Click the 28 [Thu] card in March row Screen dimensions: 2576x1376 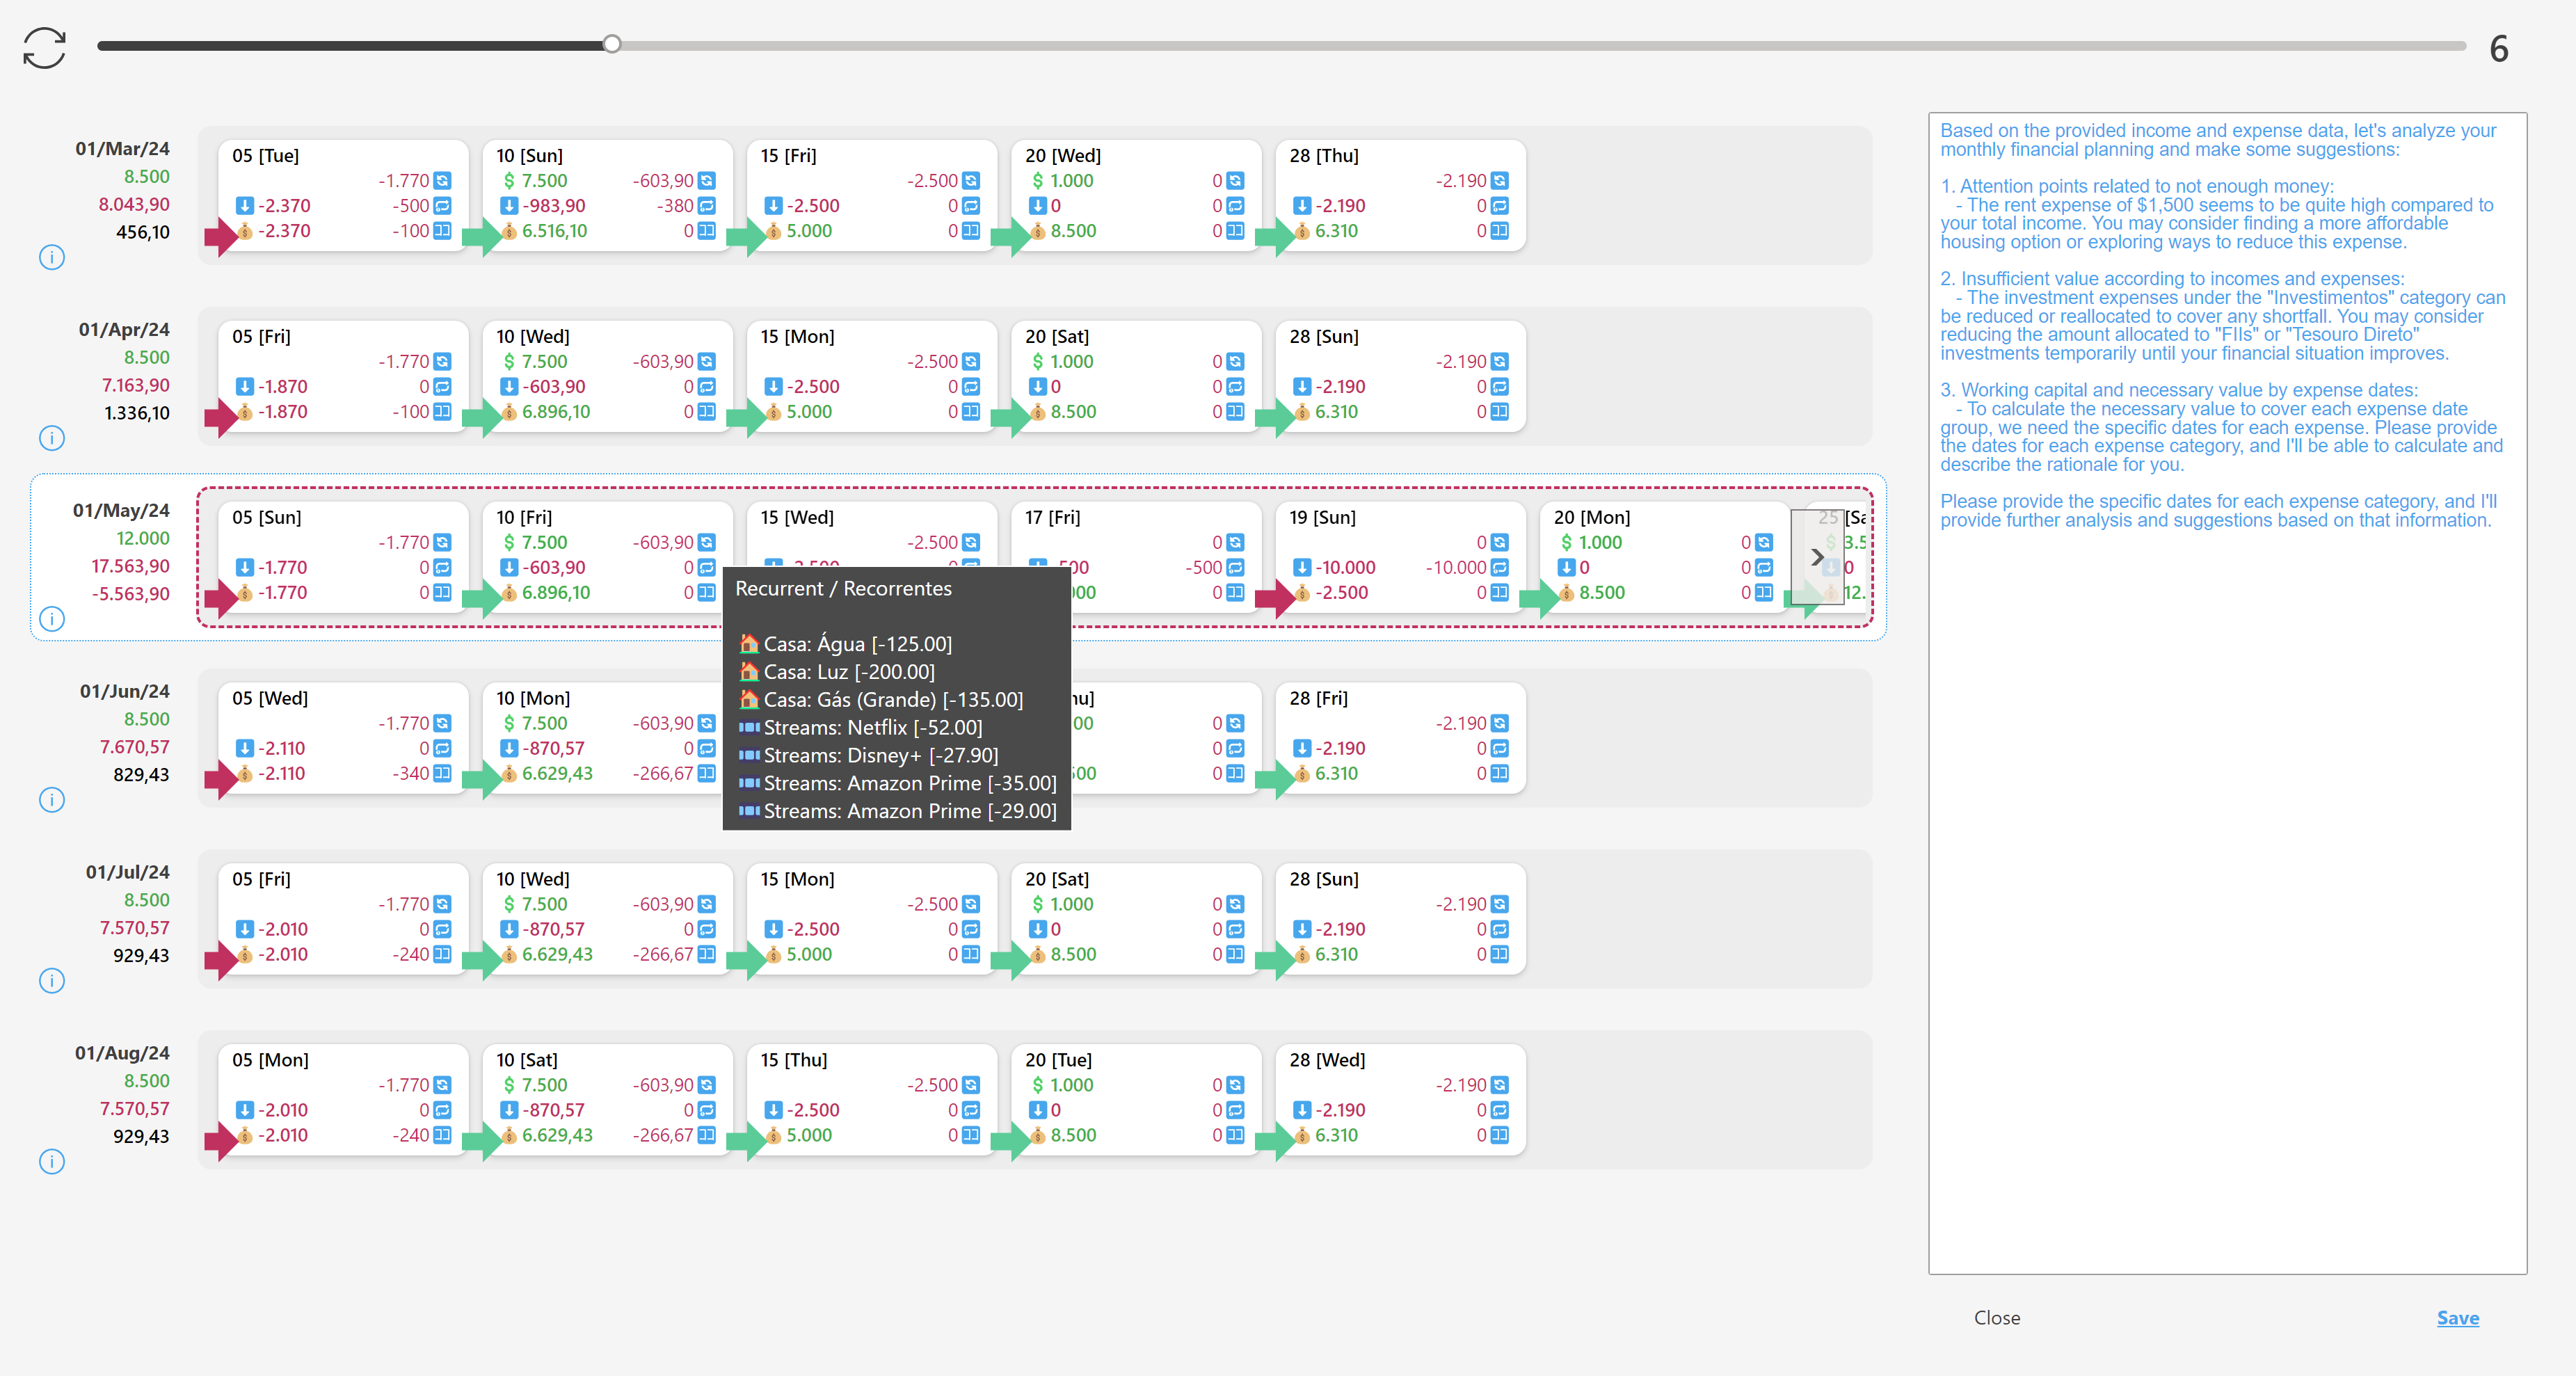coord(1398,195)
